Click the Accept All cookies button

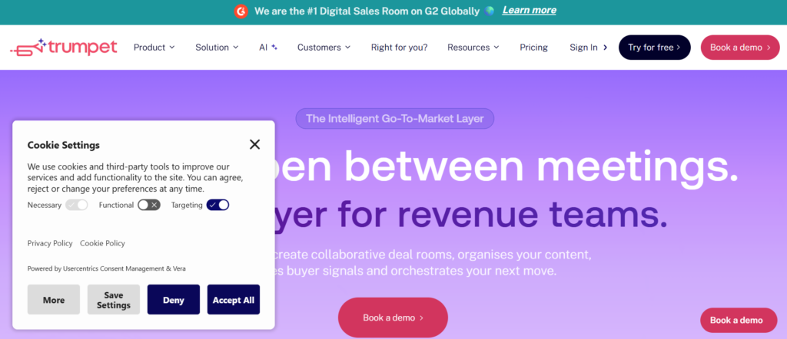(x=234, y=299)
